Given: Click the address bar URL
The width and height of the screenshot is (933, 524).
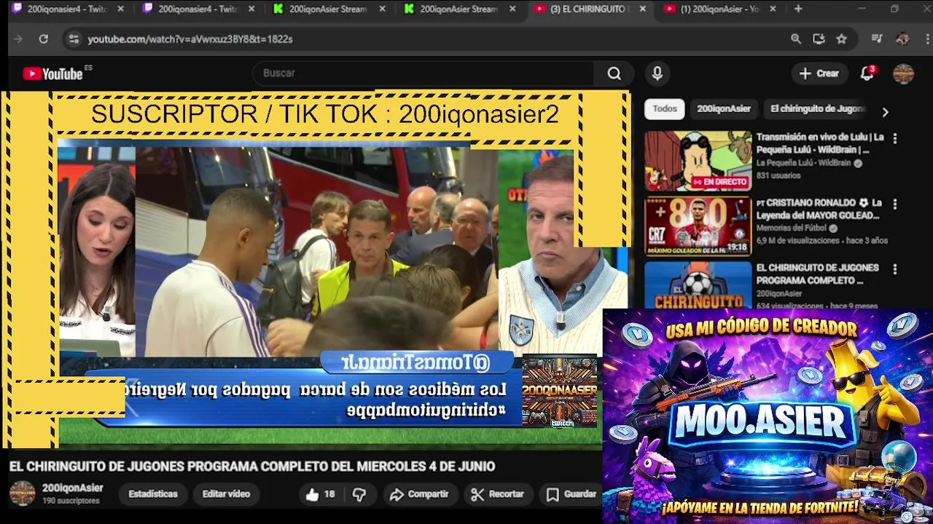Looking at the screenshot, I should click(x=190, y=39).
